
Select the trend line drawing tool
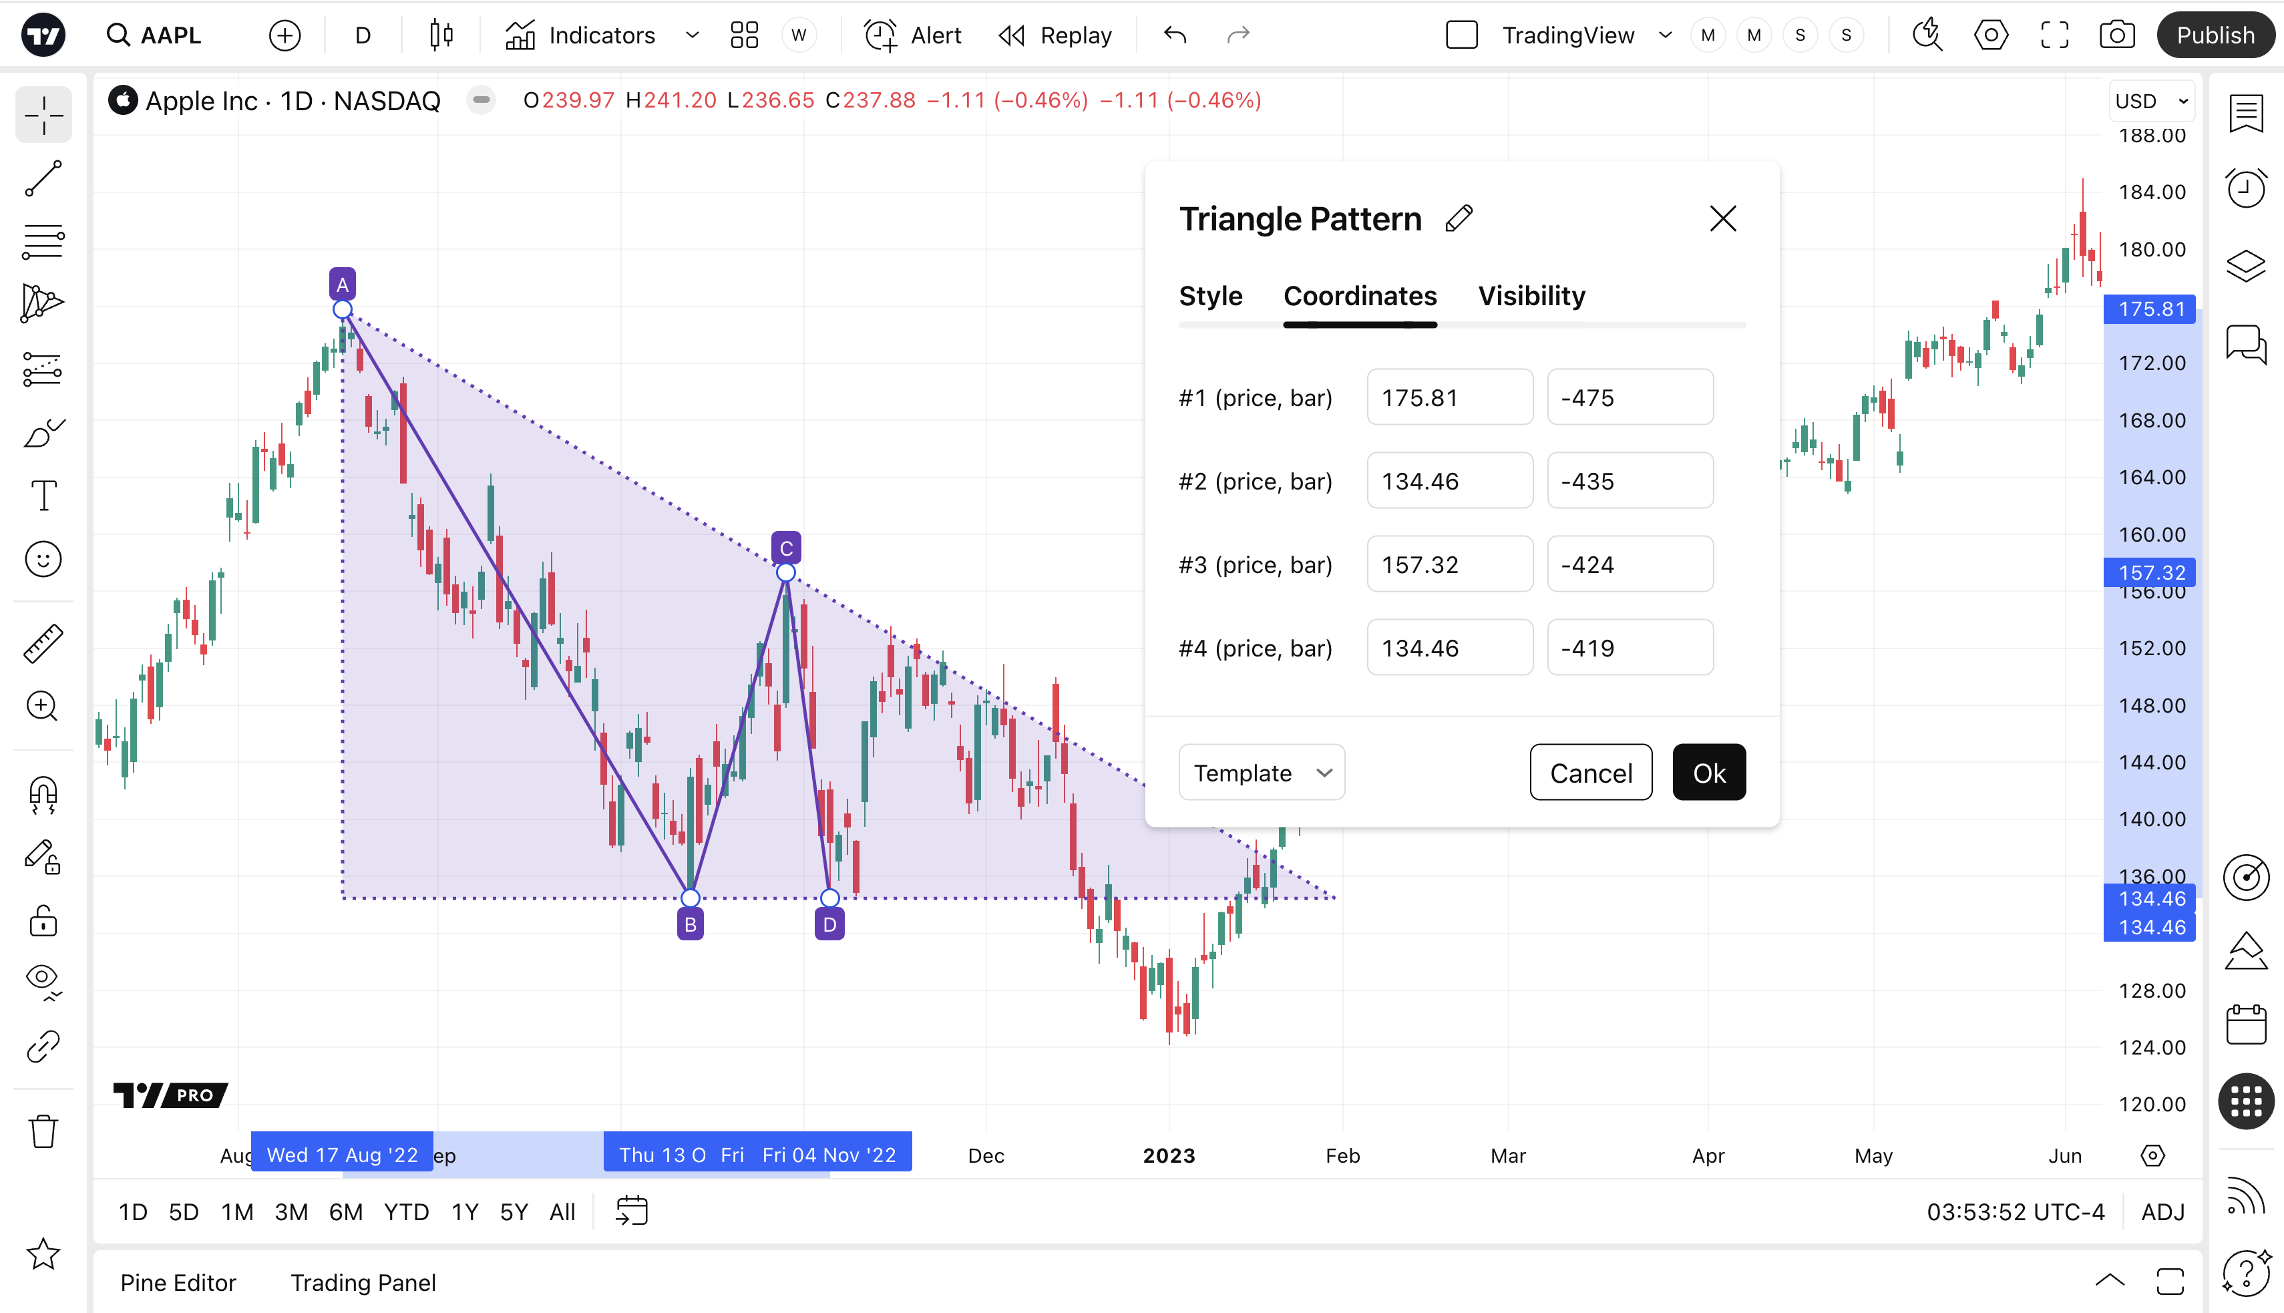(x=42, y=178)
